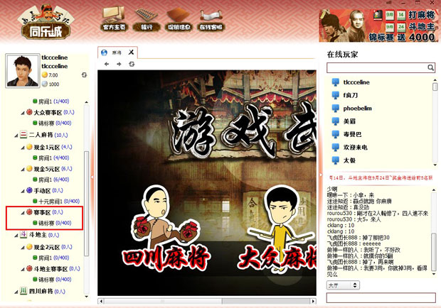Click the player list scrollbar down arrow
441x308 pixels.
point(435,165)
